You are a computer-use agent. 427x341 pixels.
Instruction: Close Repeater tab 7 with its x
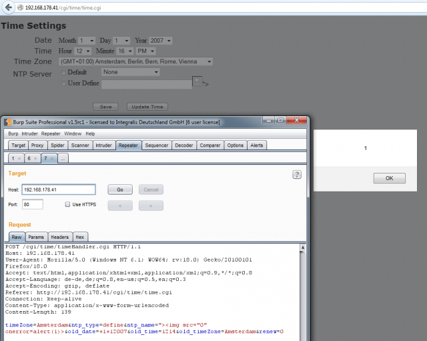[x=52, y=159]
